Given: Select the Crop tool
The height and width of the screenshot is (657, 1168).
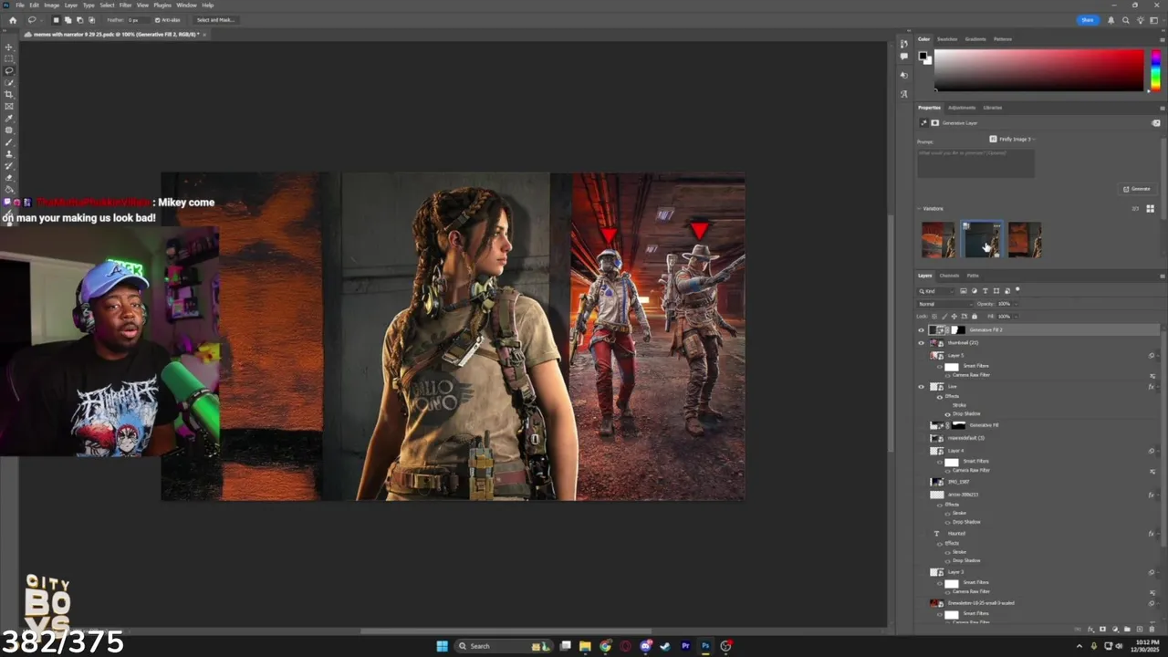Looking at the screenshot, I should pyautogui.click(x=9, y=95).
